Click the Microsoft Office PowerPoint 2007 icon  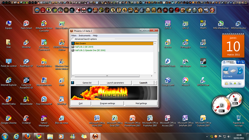tap(132, 121)
